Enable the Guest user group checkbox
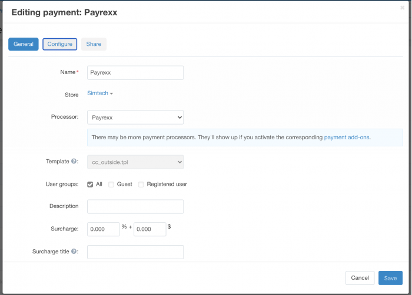The image size is (412, 295). coord(111,185)
